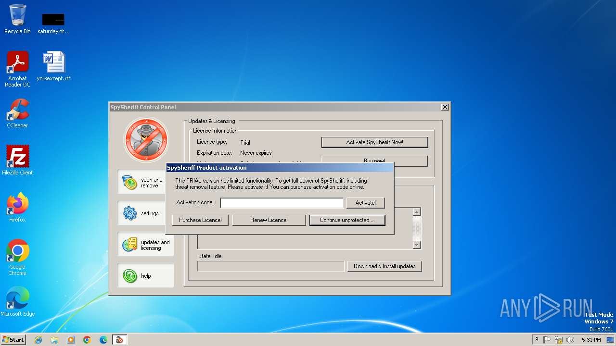Select the FileZilla Client shortcut

(x=17, y=160)
